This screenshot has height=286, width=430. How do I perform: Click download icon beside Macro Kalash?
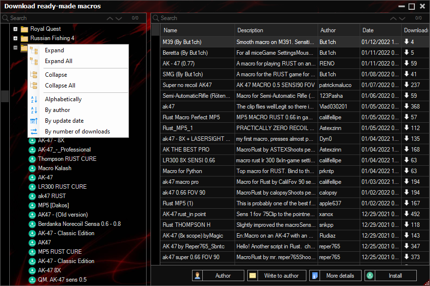(32, 169)
